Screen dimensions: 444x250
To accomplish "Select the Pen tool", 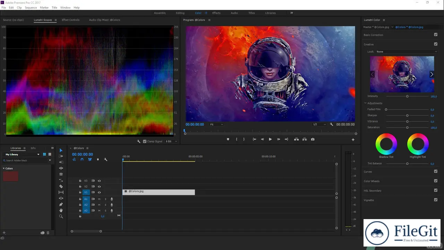I will click(x=61, y=205).
